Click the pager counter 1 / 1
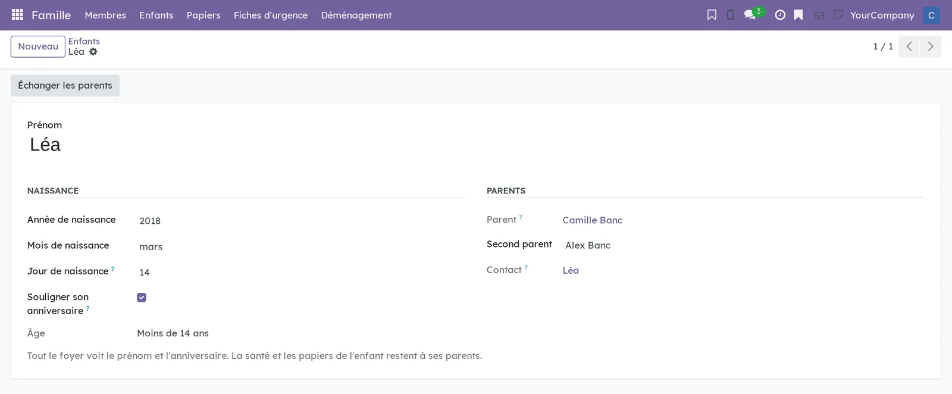This screenshot has width=952, height=394. 883,46
